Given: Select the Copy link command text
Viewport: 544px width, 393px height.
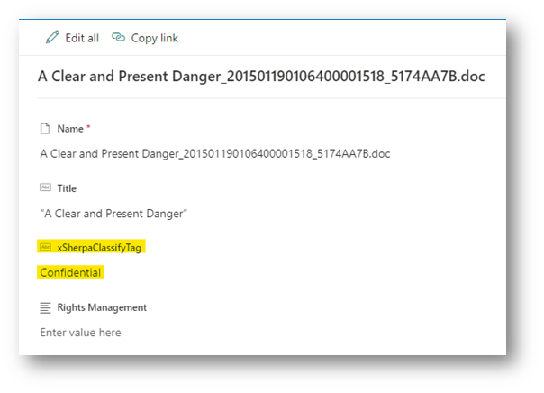Looking at the screenshot, I should 154,38.
